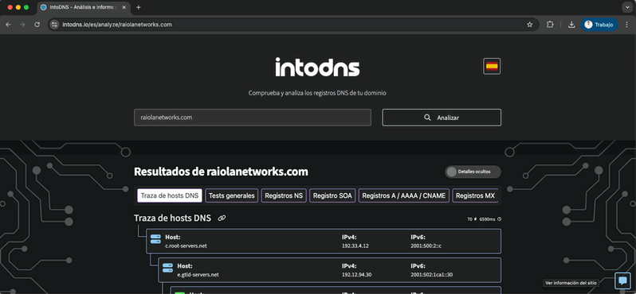Close the IntoDNS browser tab

click(x=124, y=7)
